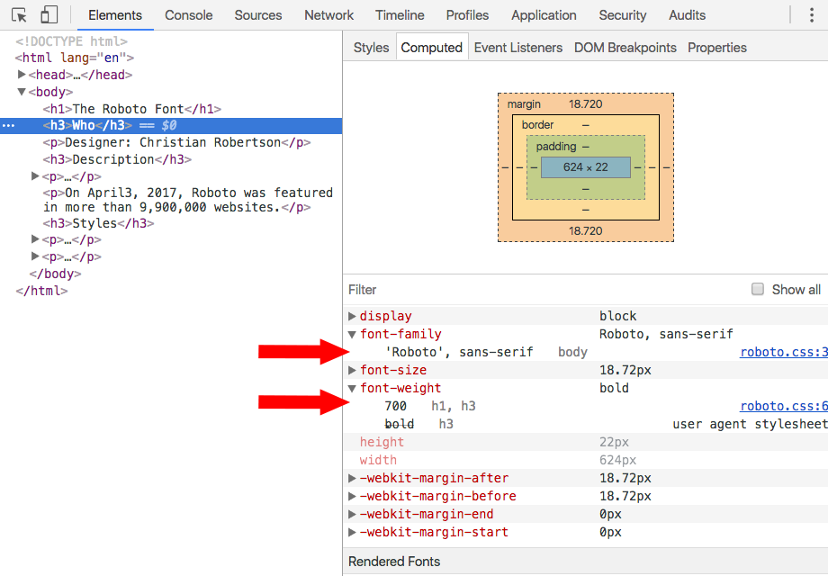The width and height of the screenshot is (828, 576).
Task: Switch to the Styles sidebar tab
Action: [371, 48]
